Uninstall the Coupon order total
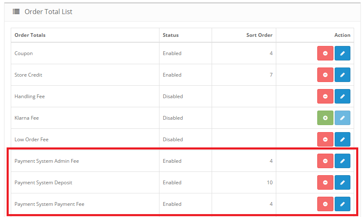Image resolution: width=362 pixels, height=217 pixels. [x=325, y=53]
